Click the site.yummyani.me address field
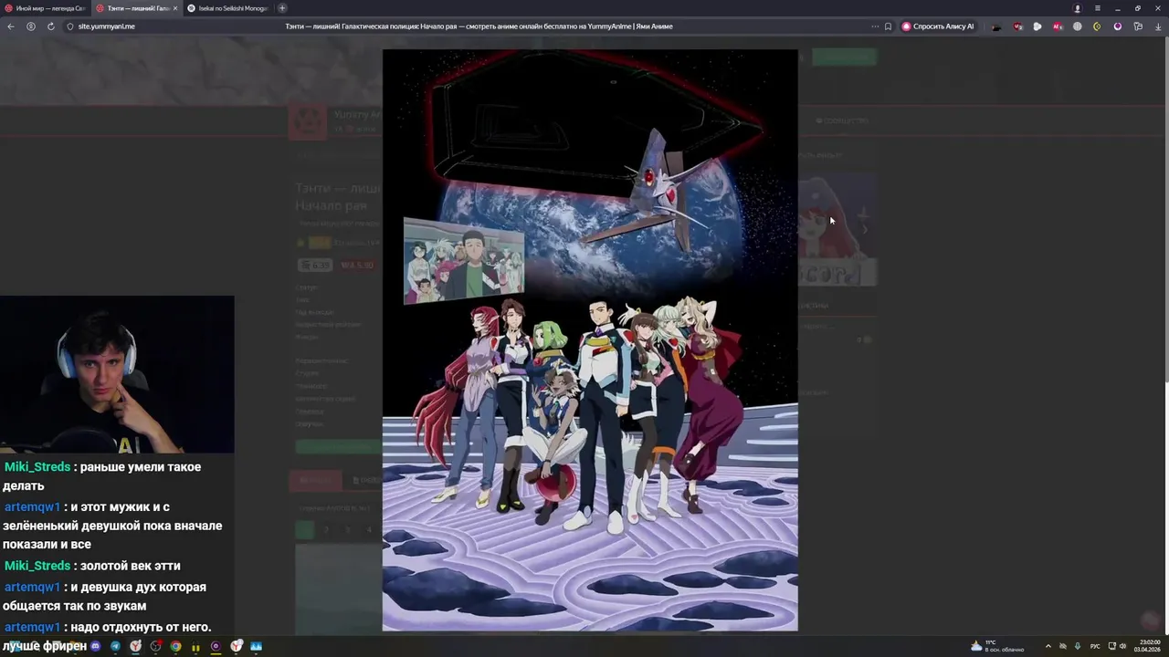Screen dimensions: 1169x657 tap(107, 26)
